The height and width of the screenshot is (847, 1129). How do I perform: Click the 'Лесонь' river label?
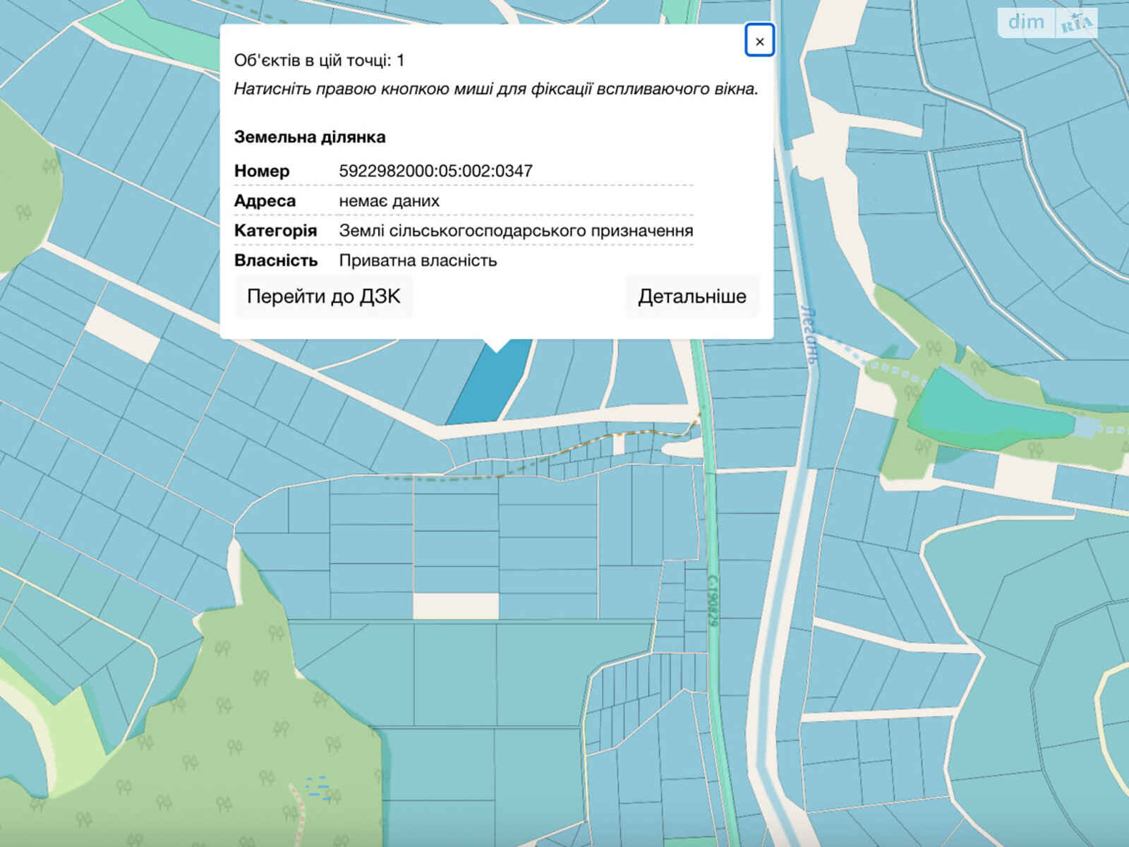click(810, 335)
